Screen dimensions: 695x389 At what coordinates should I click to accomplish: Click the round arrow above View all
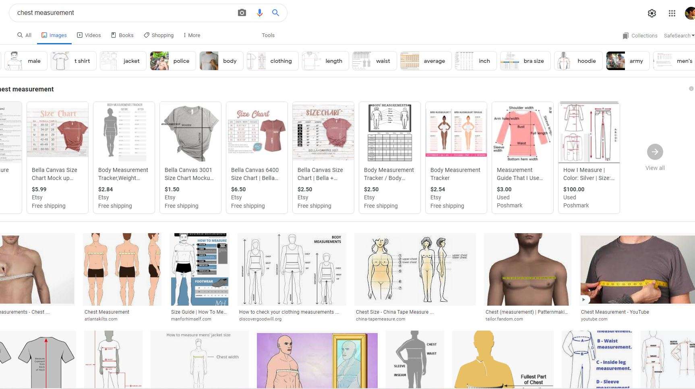pyautogui.click(x=655, y=152)
